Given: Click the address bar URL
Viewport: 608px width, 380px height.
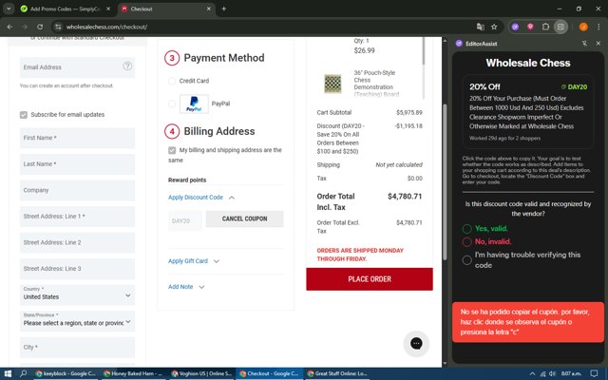Looking at the screenshot, I should tap(106, 27).
